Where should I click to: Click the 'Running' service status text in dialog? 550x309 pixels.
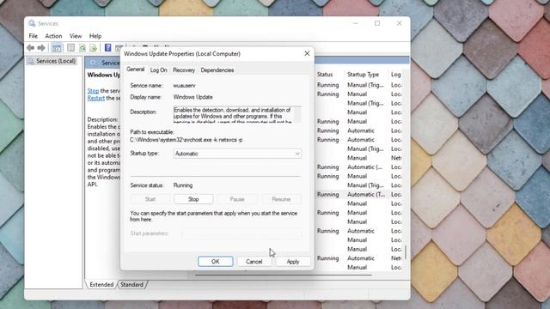[x=183, y=185]
